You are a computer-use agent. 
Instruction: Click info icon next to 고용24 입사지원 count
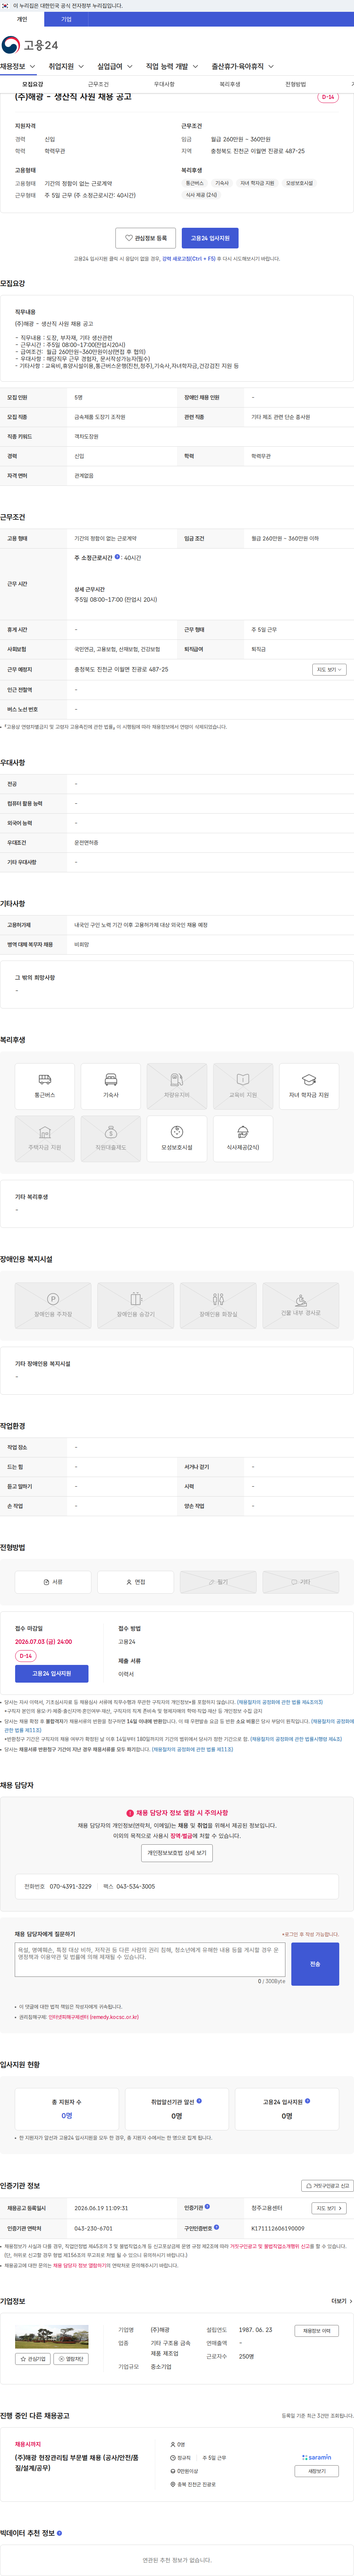[307, 2101]
